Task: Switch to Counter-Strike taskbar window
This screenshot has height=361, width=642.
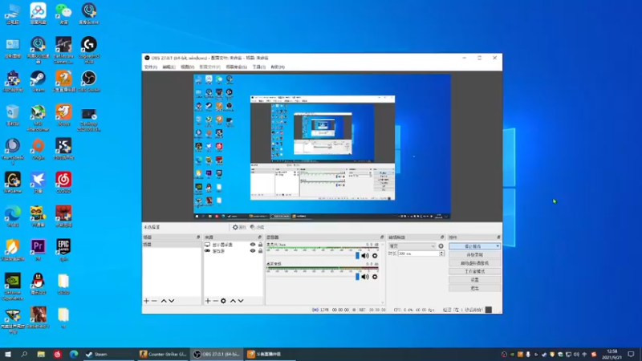Action: [x=163, y=354]
